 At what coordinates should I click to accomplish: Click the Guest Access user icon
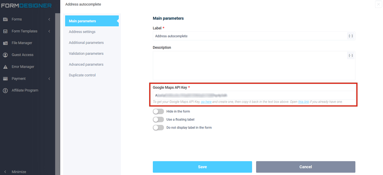pos(6,55)
